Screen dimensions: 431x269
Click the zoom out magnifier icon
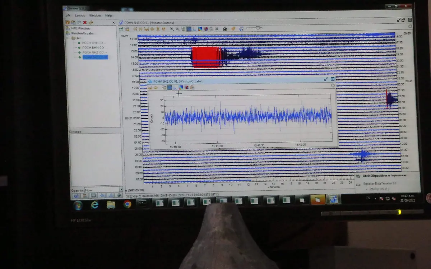[177, 29]
